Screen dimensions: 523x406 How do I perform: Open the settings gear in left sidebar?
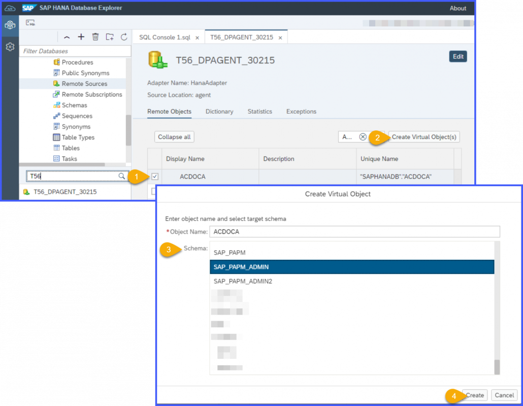(x=10, y=47)
